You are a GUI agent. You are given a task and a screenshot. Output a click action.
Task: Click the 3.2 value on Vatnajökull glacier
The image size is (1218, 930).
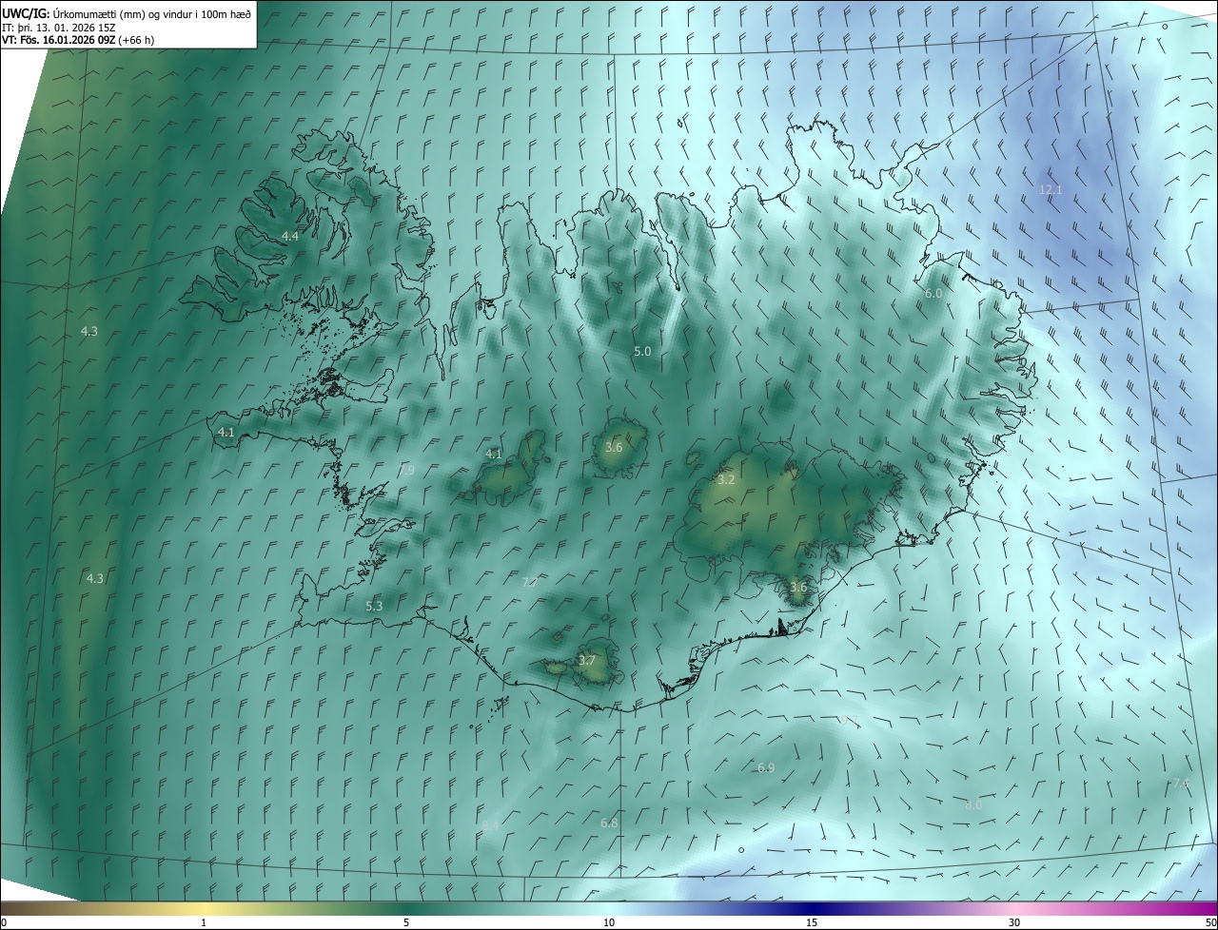click(726, 479)
